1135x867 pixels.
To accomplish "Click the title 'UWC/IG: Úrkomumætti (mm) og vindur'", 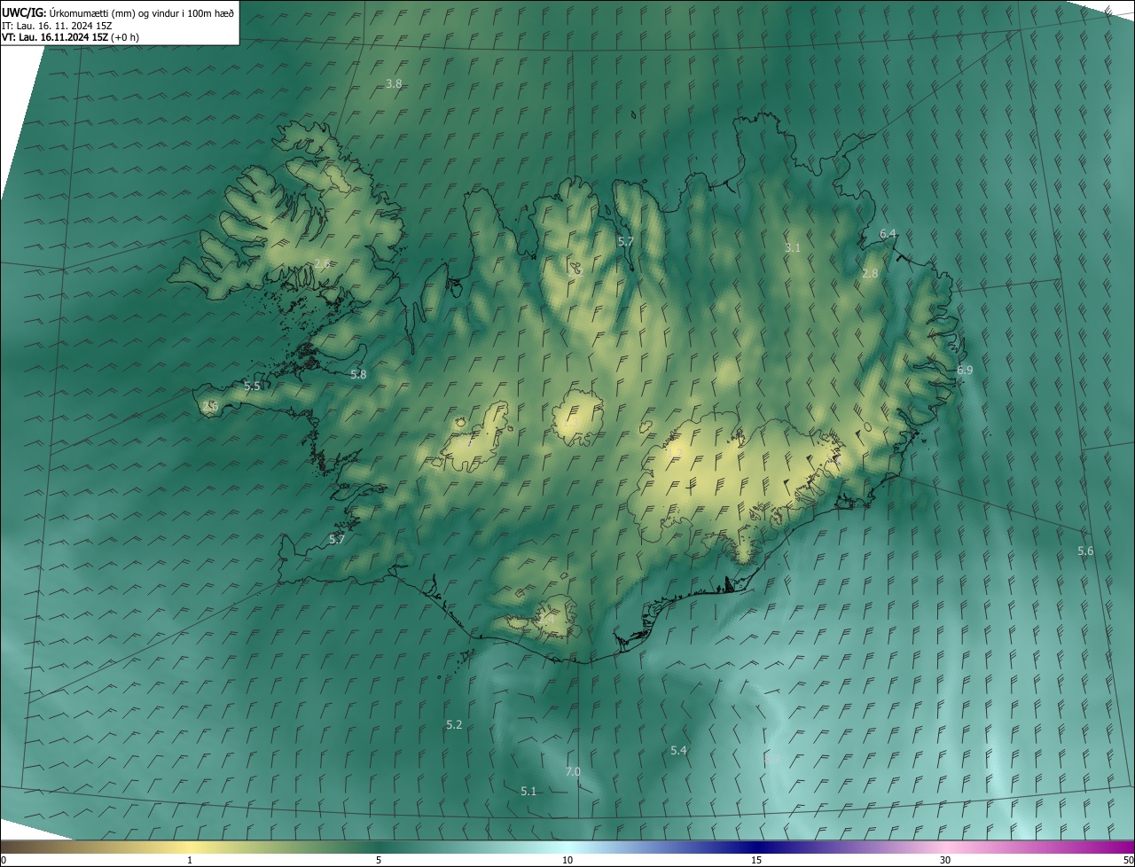I will (118, 12).
